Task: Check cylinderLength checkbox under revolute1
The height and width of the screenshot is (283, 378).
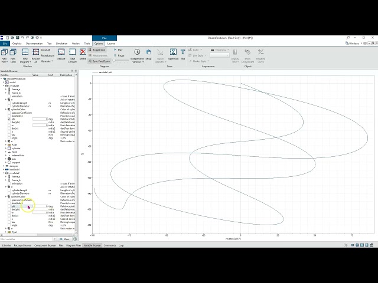Action: click(9, 103)
